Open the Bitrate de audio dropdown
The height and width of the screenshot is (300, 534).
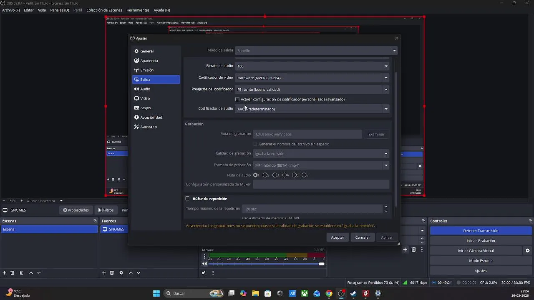point(312,66)
